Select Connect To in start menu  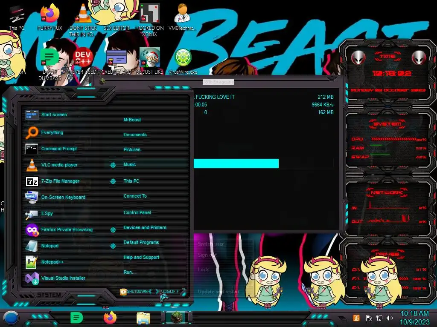point(135,196)
